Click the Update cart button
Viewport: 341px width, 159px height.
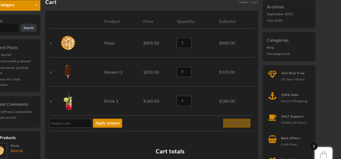[x=236, y=123]
